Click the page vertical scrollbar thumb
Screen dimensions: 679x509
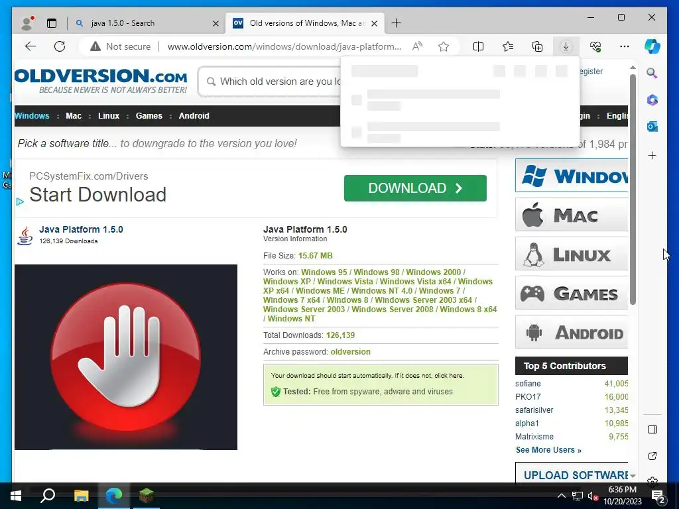[x=633, y=190]
